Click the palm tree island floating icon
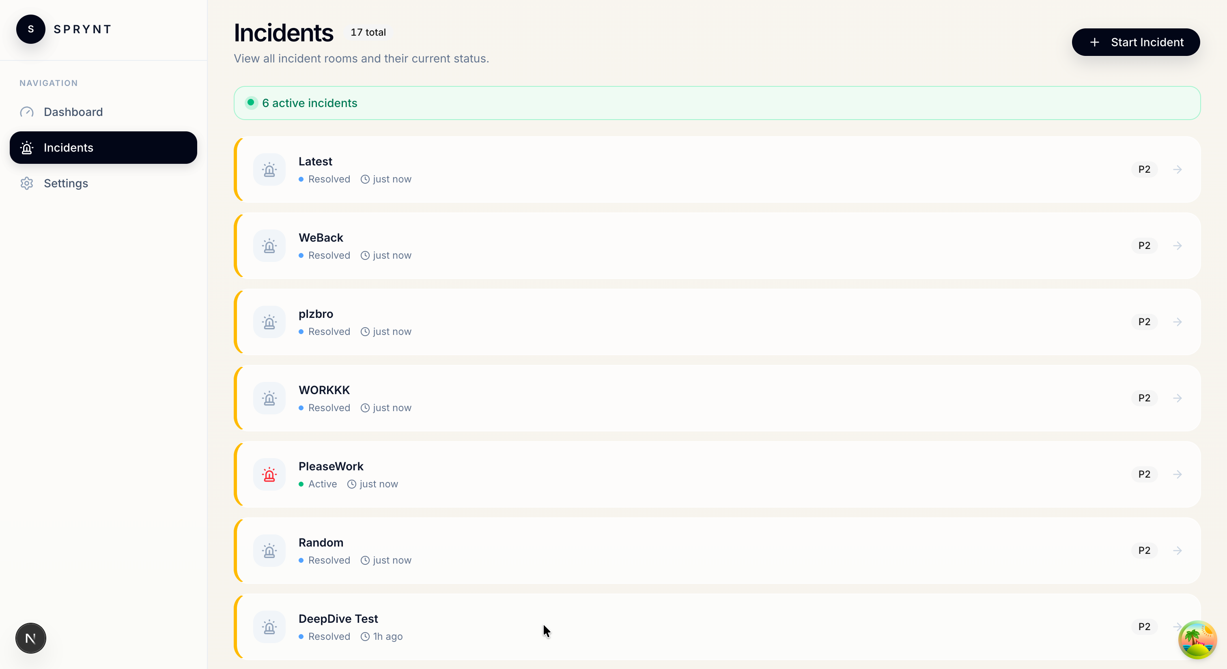This screenshot has width=1227, height=669. click(1197, 640)
